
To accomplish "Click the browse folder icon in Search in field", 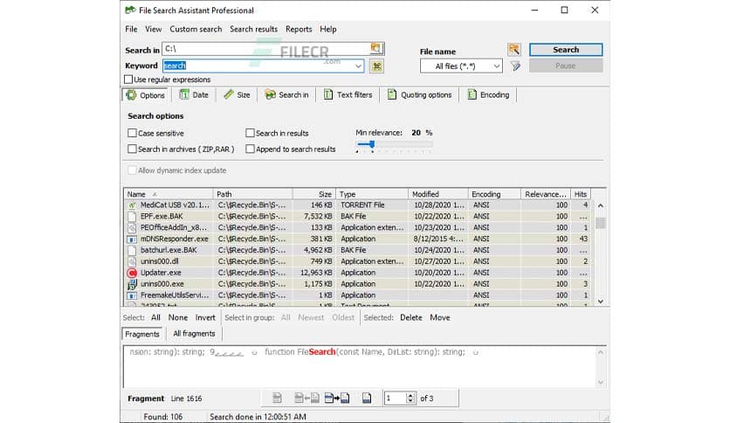I will pos(376,48).
